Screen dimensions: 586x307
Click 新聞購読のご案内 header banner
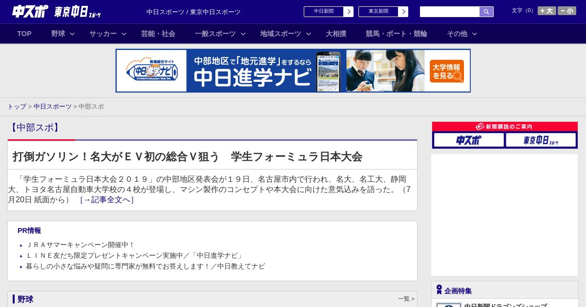pos(505,126)
